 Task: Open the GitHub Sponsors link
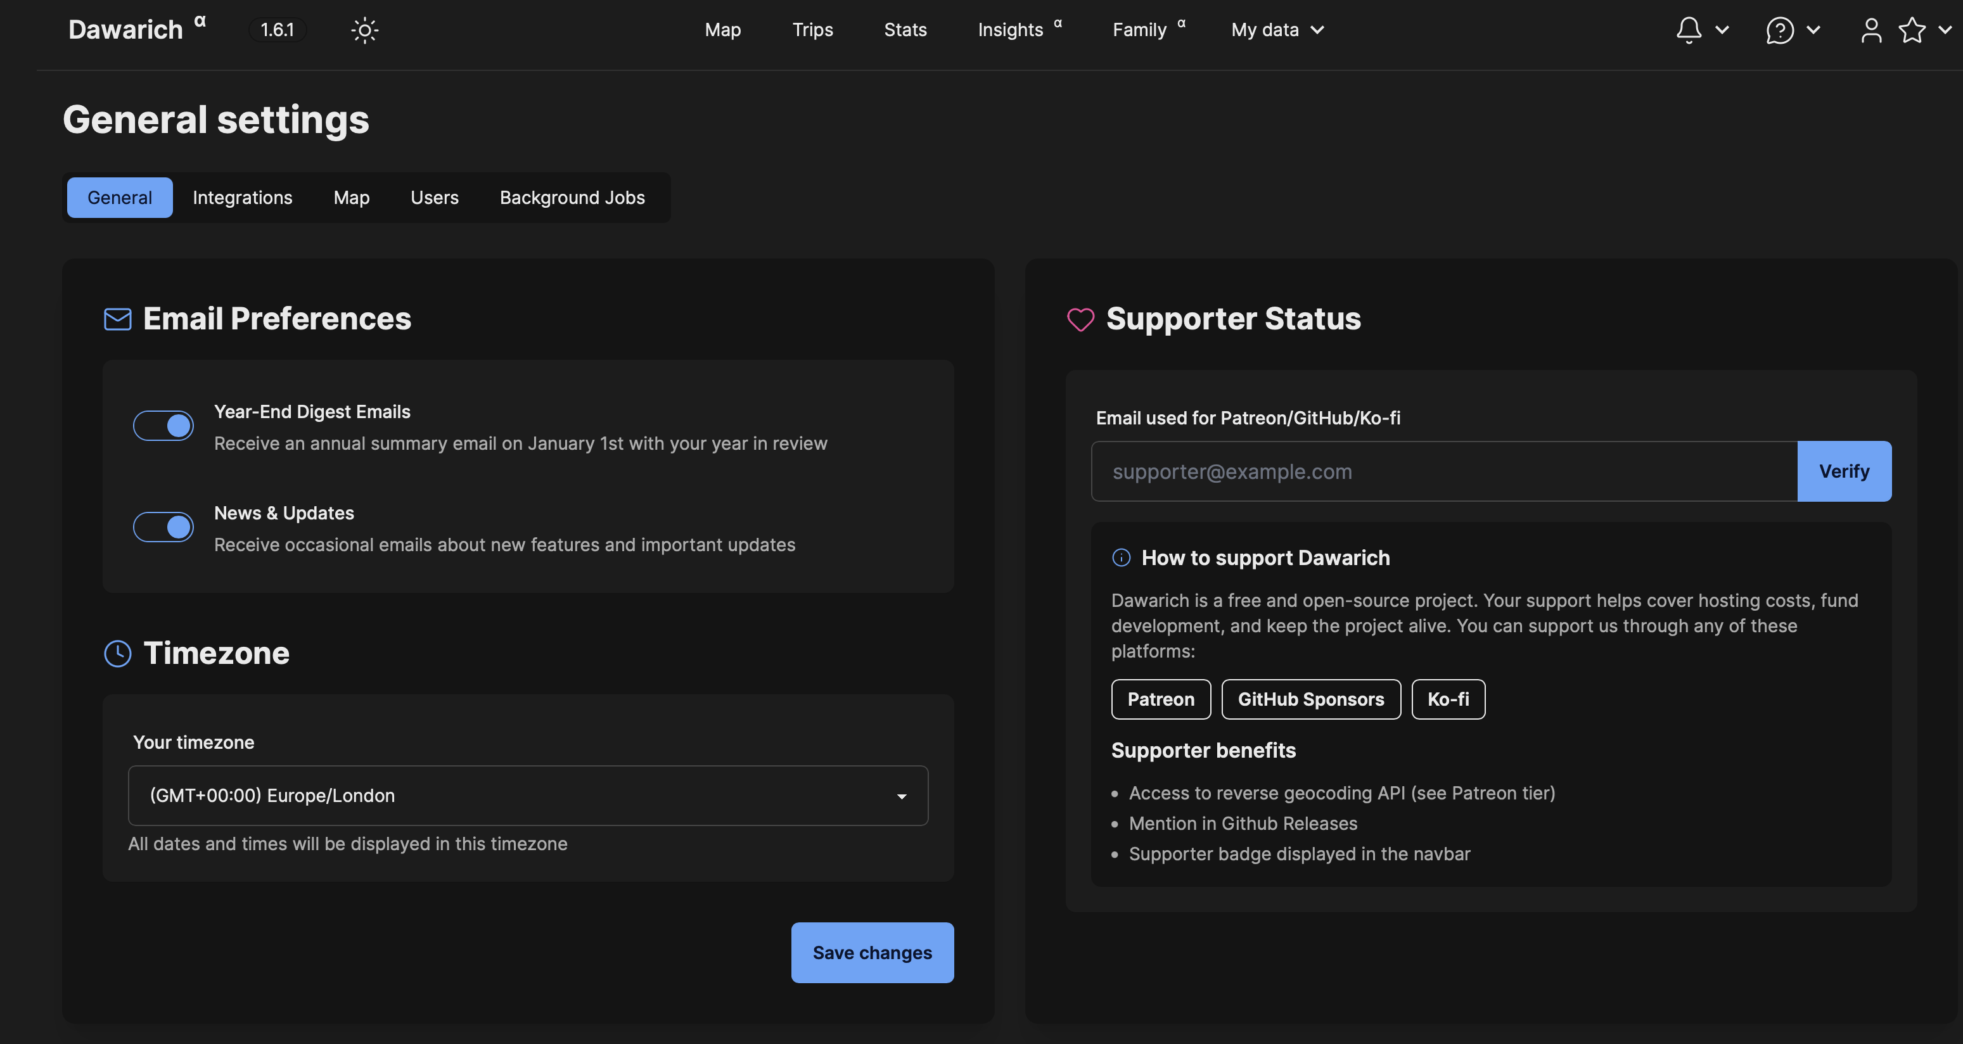tap(1310, 699)
